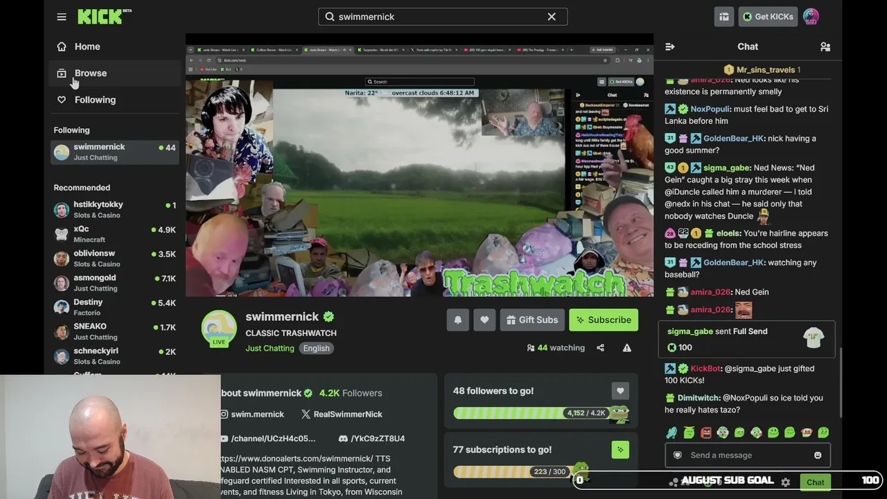Click username GoldenBear_HK asking about summer

pyautogui.click(x=733, y=139)
